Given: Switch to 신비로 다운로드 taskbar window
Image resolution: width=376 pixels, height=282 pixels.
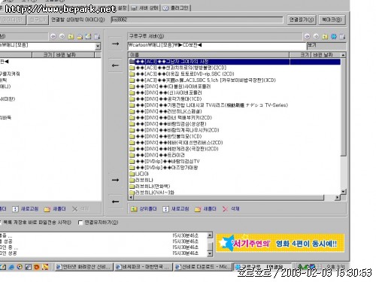Looking at the screenshot, I should [x=202, y=267].
